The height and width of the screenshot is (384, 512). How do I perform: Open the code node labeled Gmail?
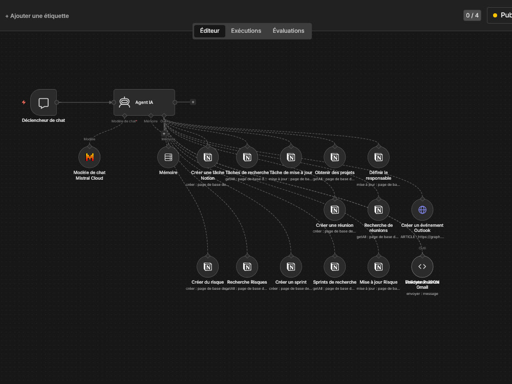click(x=422, y=266)
